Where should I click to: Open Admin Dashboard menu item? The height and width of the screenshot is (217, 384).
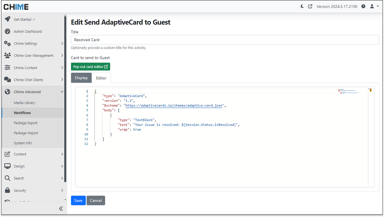coord(28,31)
